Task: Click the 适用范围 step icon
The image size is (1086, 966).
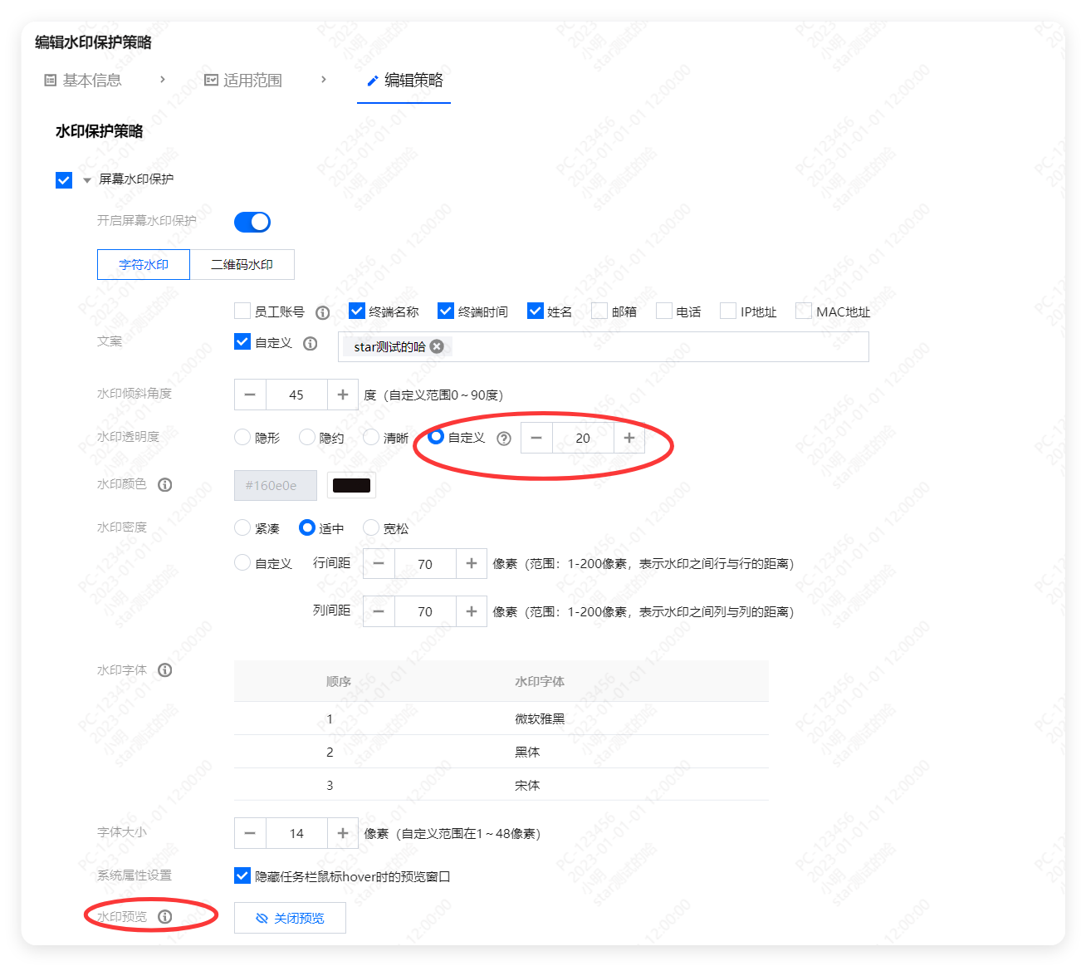Action: (x=211, y=80)
